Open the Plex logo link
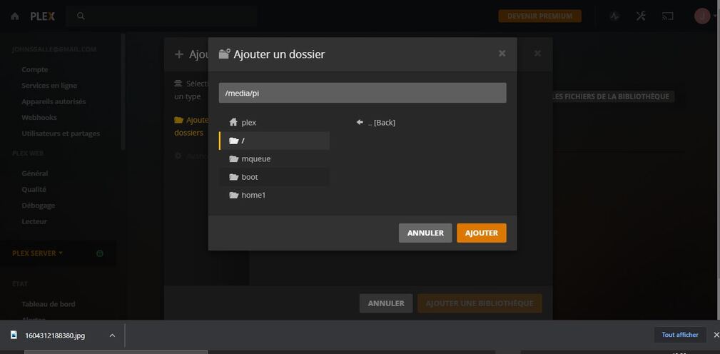720x354 pixels. click(42, 16)
